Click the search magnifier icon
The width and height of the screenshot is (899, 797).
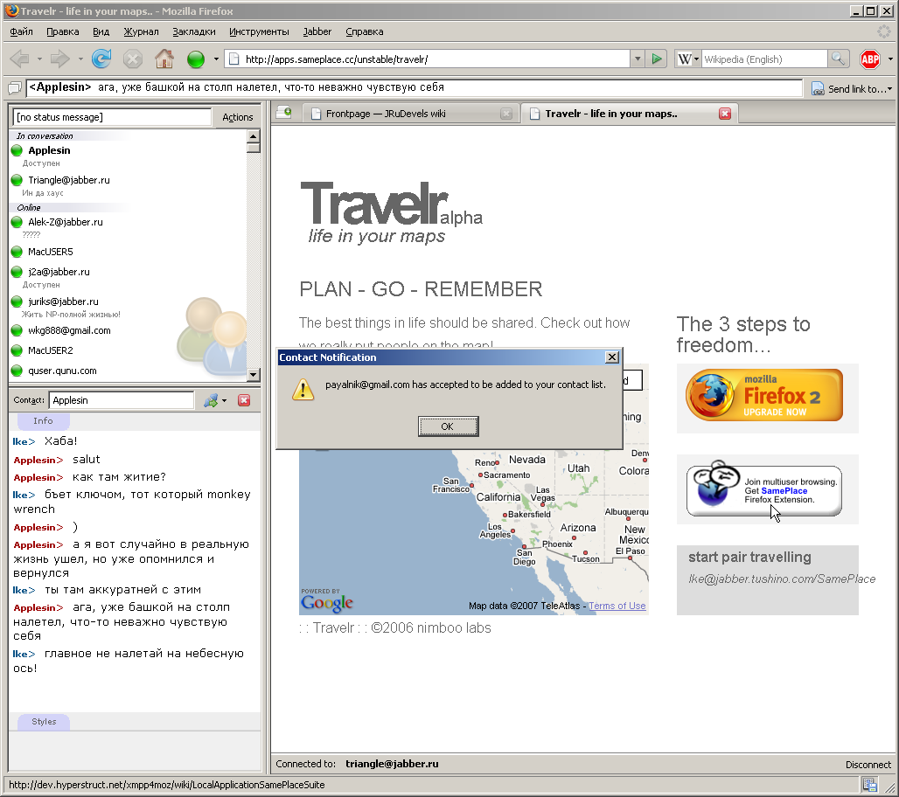(838, 59)
